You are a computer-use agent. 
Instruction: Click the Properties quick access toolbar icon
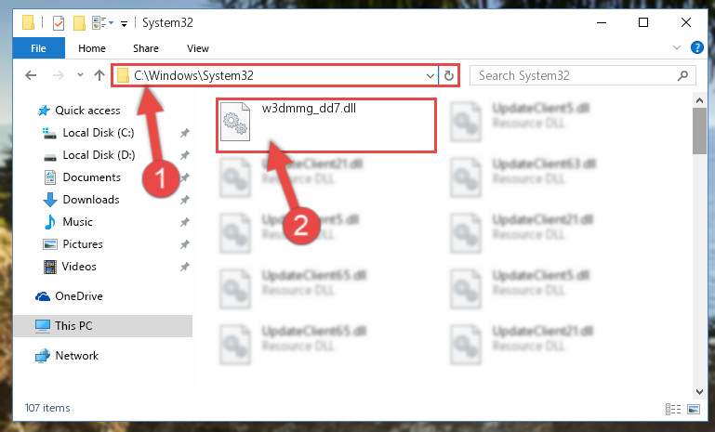pos(59,23)
